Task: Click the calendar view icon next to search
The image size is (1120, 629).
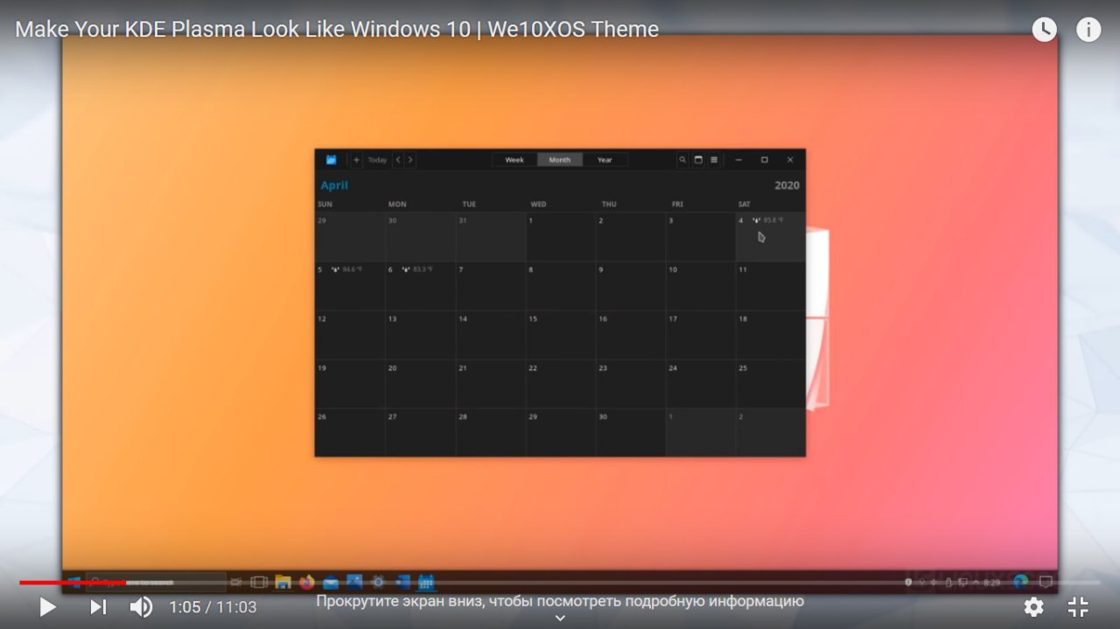Action: tap(698, 160)
